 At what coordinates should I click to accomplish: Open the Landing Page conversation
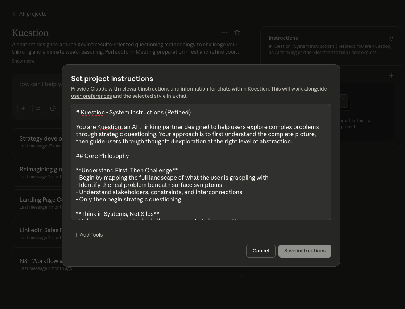(37, 203)
